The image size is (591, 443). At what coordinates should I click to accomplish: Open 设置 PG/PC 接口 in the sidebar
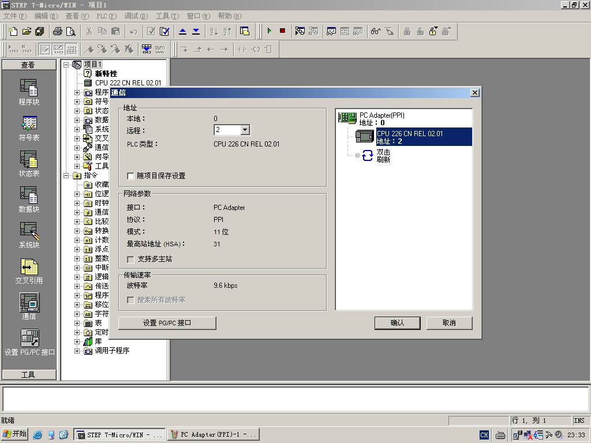click(29, 343)
